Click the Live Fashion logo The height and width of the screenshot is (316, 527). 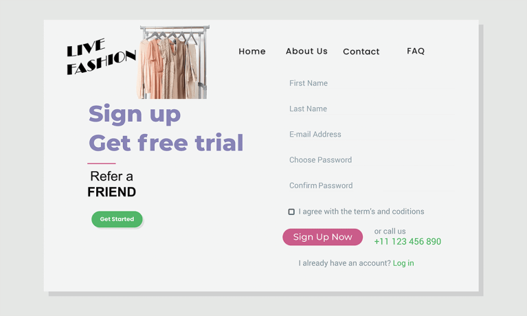click(100, 57)
